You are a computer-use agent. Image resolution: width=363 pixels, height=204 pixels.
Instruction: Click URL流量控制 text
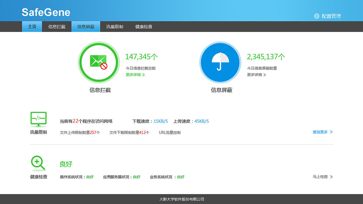click(x=170, y=133)
